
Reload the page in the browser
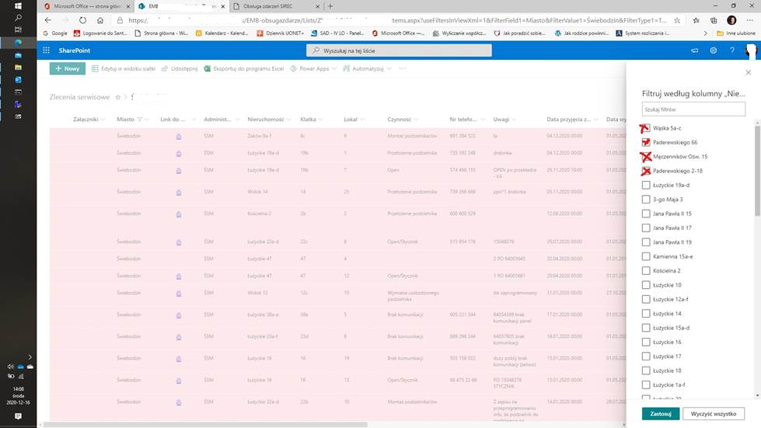tap(82, 20)
